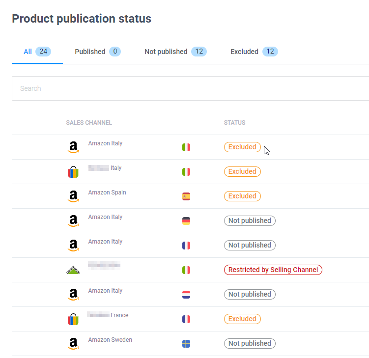Click the Amazon logo beside Amazon Spain

coord(73,196)
